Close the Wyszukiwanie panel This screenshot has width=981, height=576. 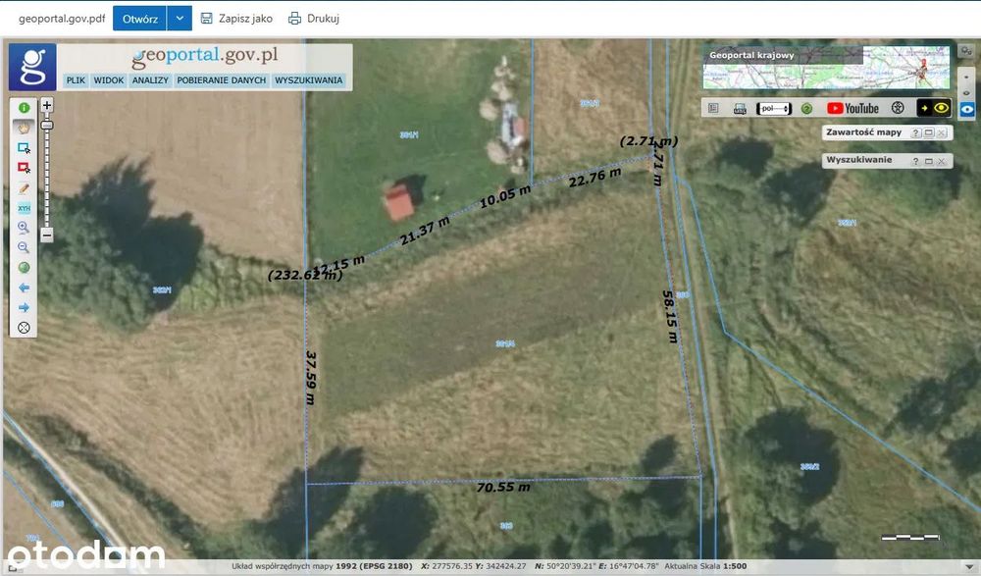point(942,161)
